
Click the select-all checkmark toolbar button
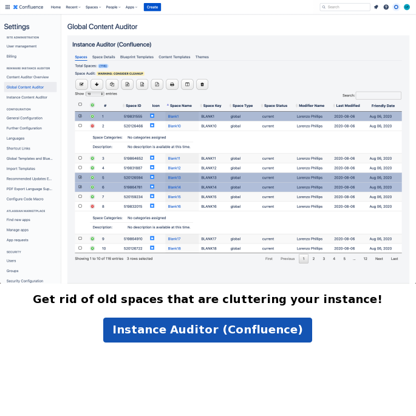tap(81, 84)
